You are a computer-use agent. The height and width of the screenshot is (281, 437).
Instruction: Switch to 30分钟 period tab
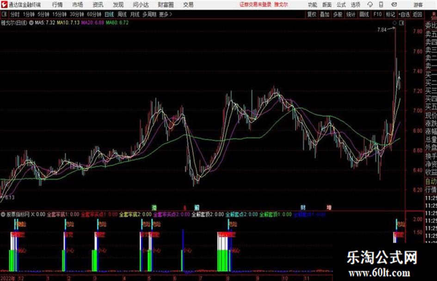pyautogui.click(x=77, y=14)
